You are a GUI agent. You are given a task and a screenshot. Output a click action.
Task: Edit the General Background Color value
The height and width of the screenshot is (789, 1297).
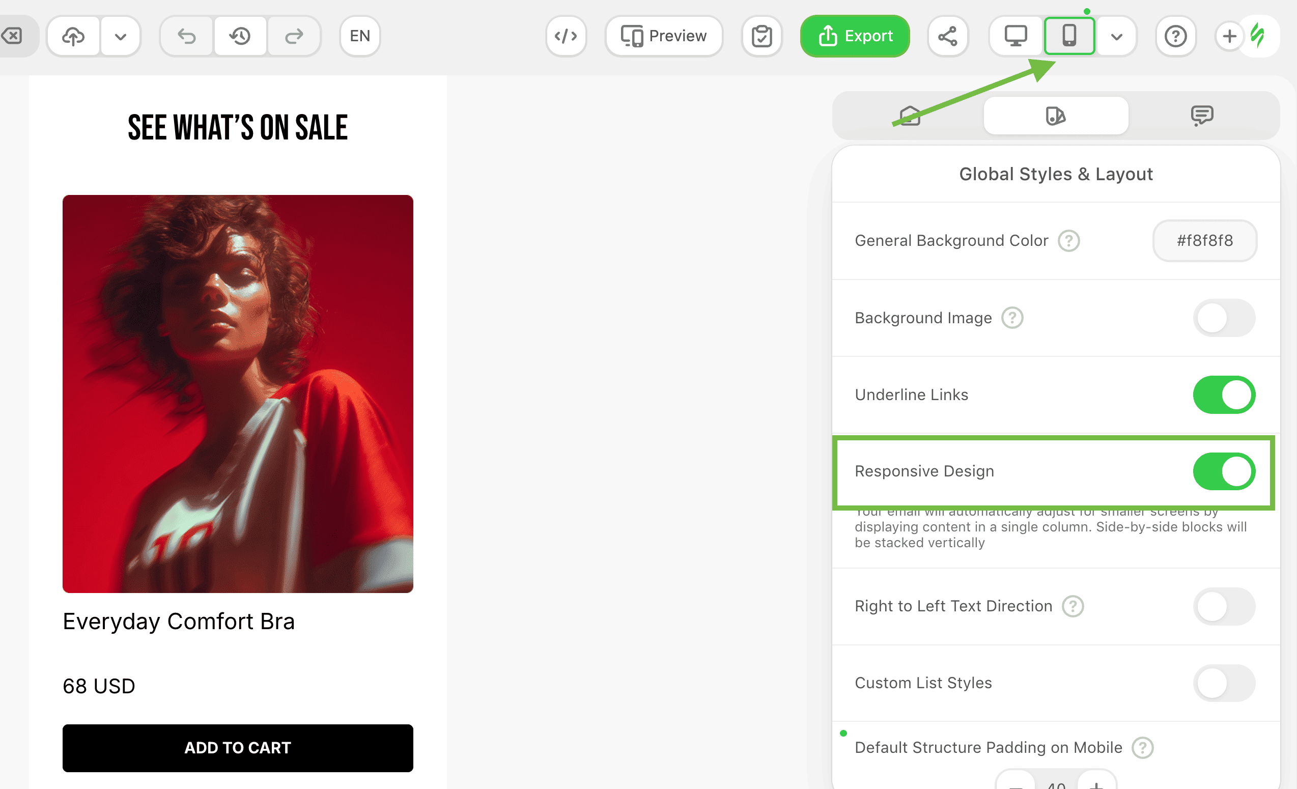[x=1204, y=241]
